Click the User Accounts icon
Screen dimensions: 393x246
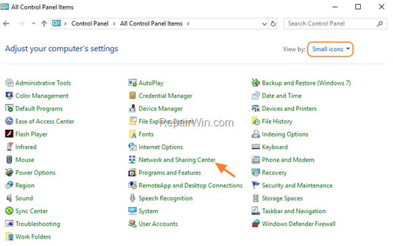pyautogui.click(x=133, y=223)
